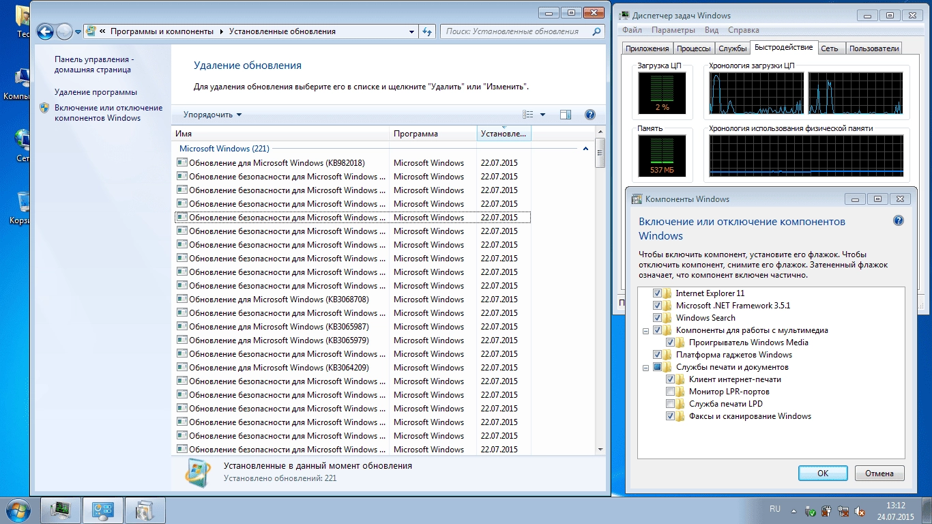Enable Монитор LPR-портов component
This screenshot has width=932, height=524.
tap(671, 392)
